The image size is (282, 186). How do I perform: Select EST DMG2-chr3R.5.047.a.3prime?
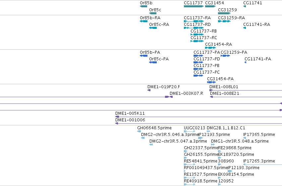(x=151, y=145)
